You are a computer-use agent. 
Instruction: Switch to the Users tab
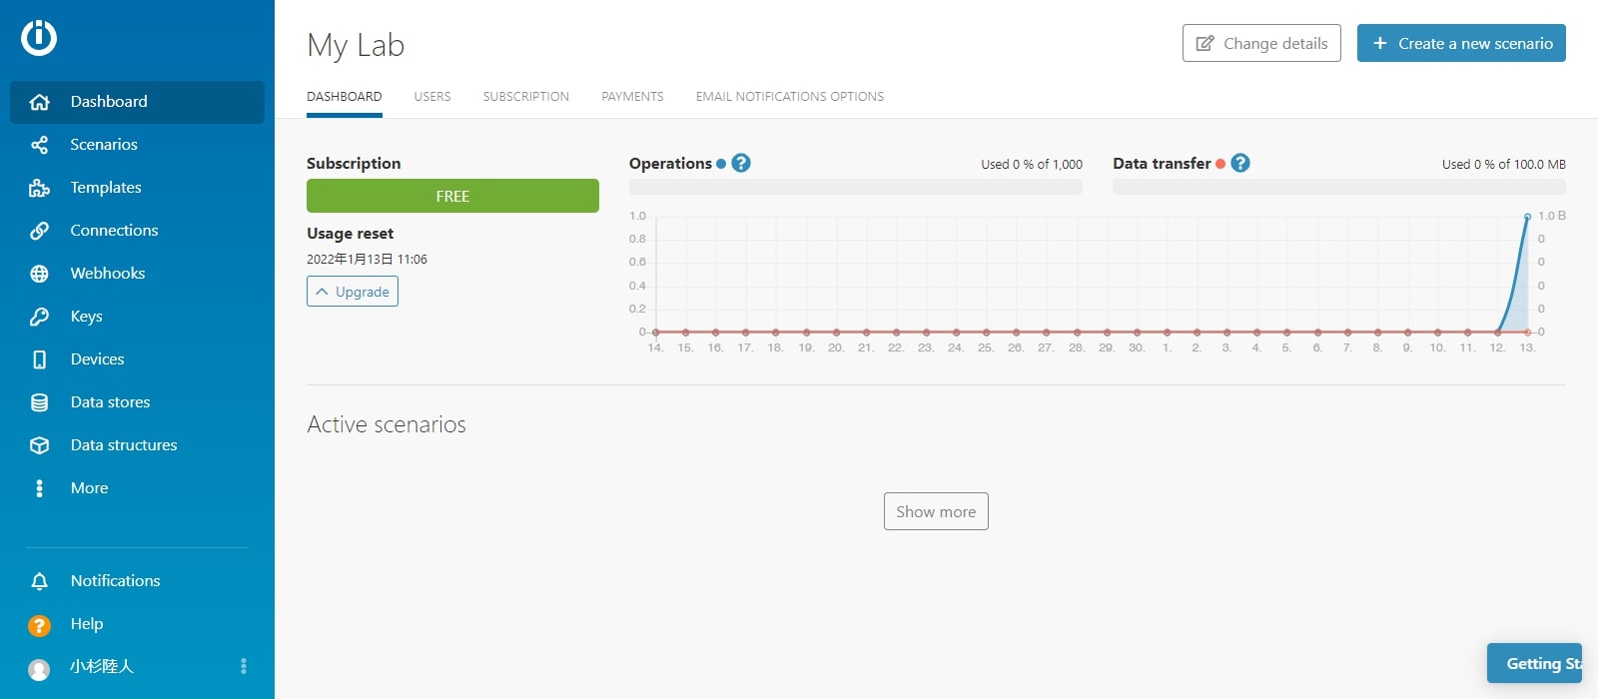coord(432,97)
